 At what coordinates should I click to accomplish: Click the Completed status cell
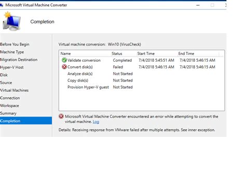pyautogui.click(x=122, y=60)
